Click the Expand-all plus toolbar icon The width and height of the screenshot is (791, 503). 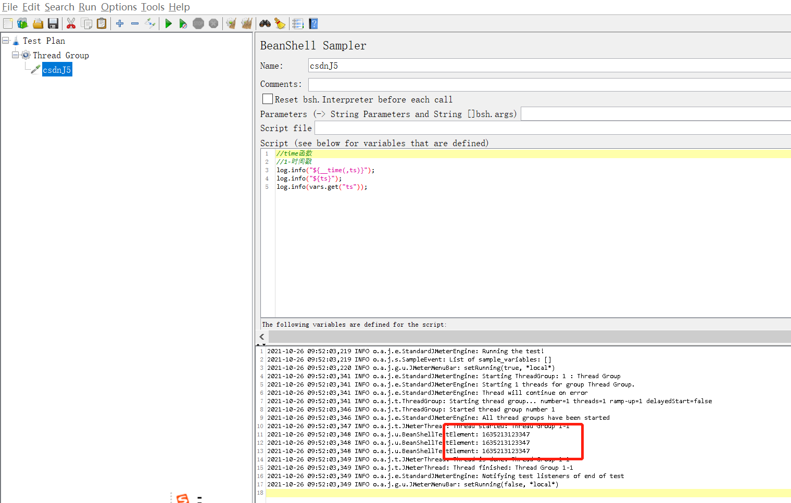coord(119,23)
